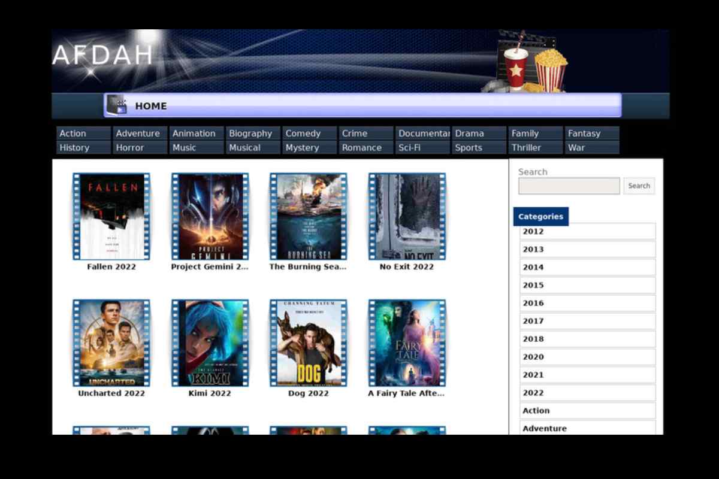Open the Project Gemini poster thumbnail
Viewport: 719px width, 479px height.
point(210,217)
